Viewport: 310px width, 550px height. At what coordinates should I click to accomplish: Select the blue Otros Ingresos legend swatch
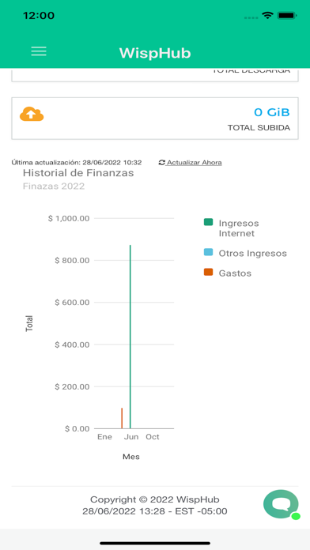pyautogui.click(x=209, y=252)
